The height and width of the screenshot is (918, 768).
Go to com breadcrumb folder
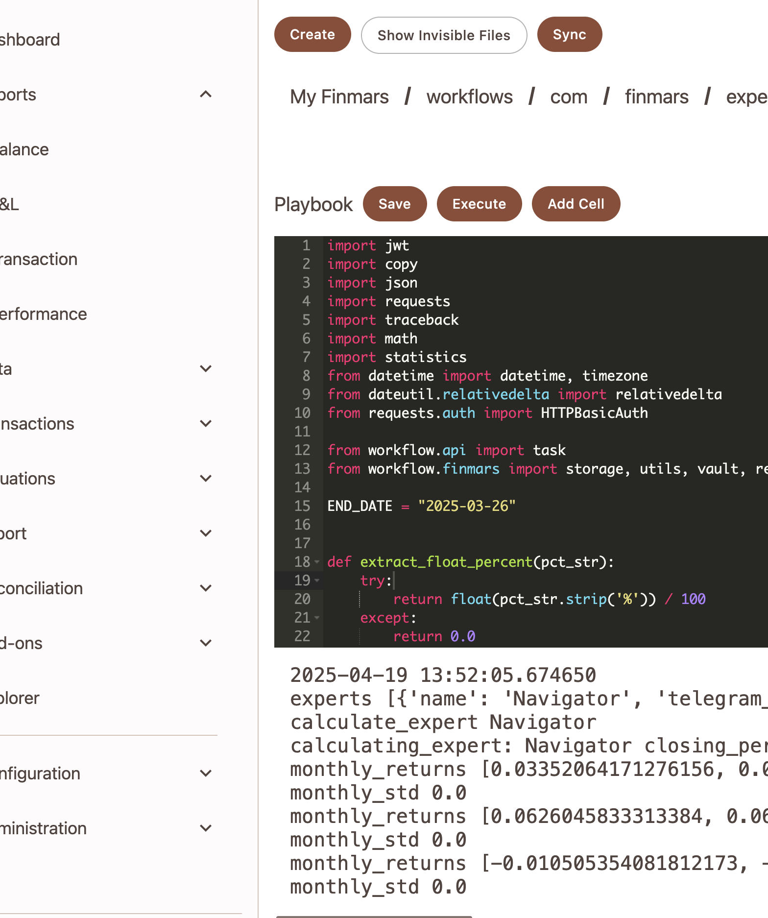[569, 97]
